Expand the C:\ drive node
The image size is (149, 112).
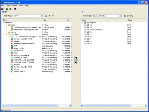pos(85,27)
